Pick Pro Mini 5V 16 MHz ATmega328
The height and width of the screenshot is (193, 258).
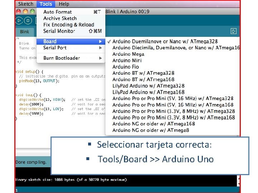[x=172, y=99]
